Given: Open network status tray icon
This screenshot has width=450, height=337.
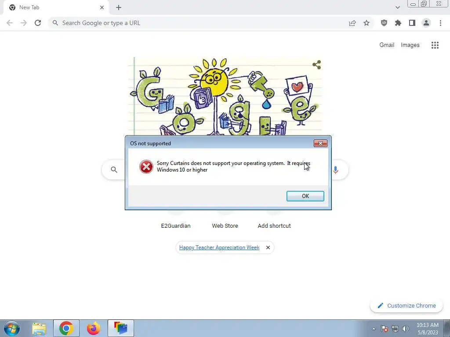Looking at the screenshot, I should pyautogui.click(x=395, y=329).
